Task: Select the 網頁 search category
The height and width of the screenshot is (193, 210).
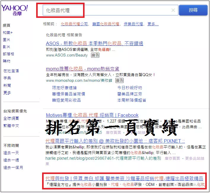Action: [x=7, y=25]
